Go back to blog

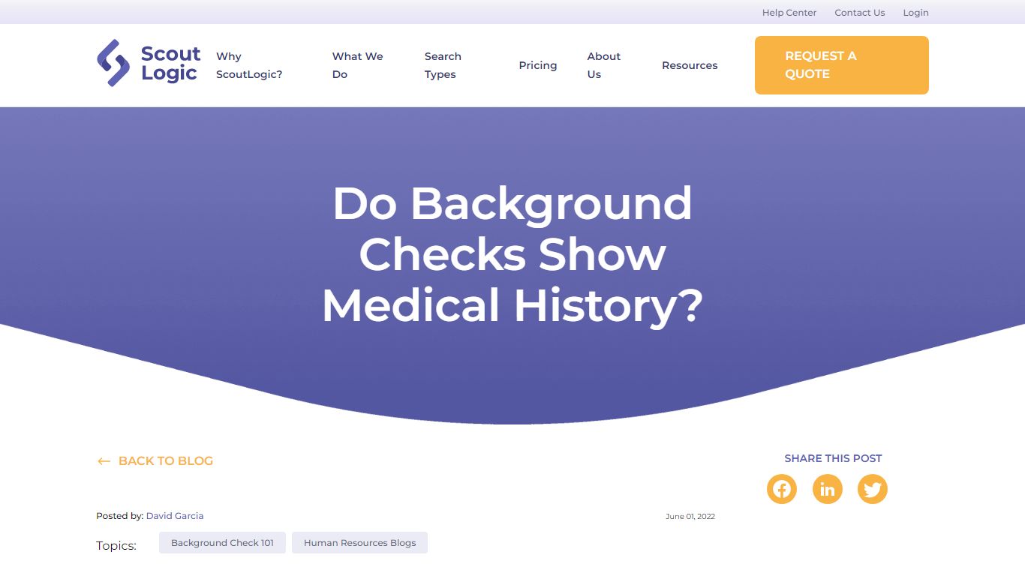click(x=155, y=461)
